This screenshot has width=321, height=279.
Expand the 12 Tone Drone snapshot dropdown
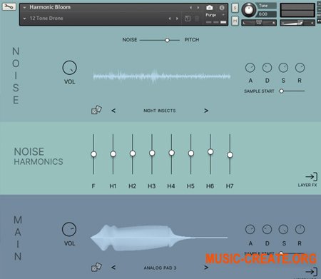[24, 19]
